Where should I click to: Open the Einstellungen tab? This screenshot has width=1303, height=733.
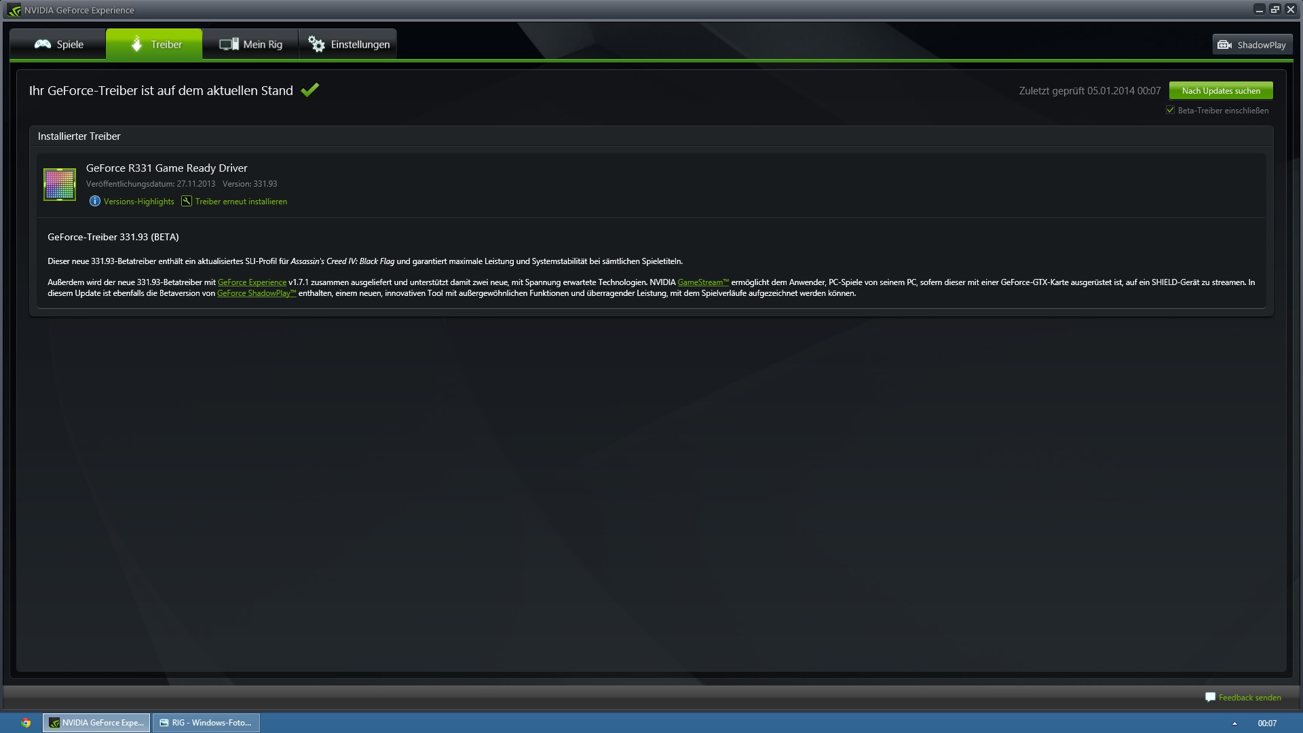[348, 44]
